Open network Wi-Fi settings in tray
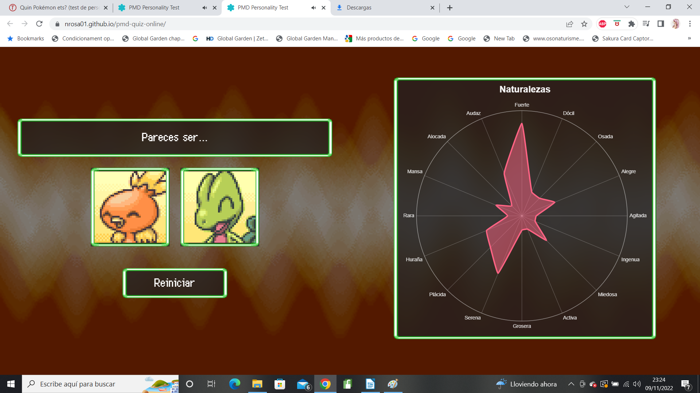The image size is (700, 393). pos(626,384)
